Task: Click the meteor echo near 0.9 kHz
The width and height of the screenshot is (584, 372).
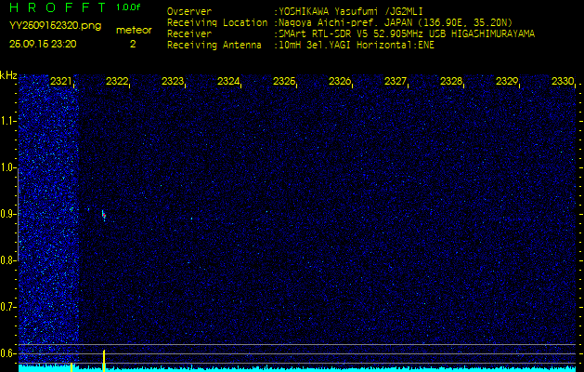Action: (x=103, y=216)
